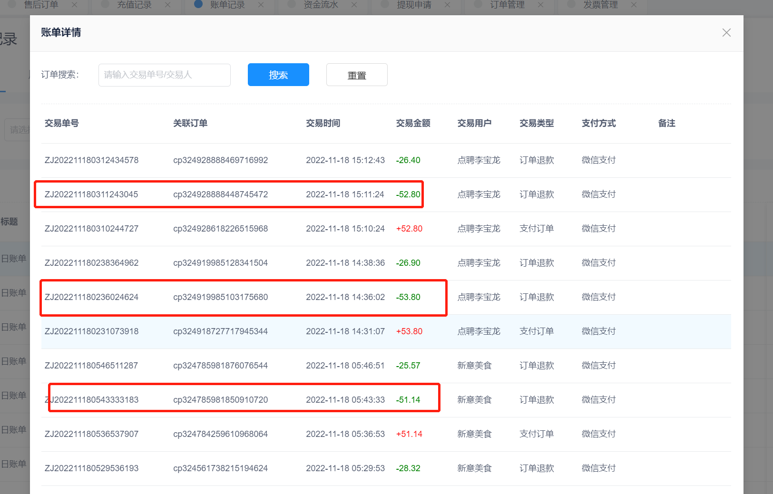
Task: Click the -28.32 transaction amount
Action: click(408, 468)
